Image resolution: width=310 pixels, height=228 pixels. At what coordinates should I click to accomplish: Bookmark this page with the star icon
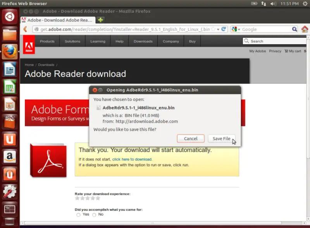(x=213, y=29)
